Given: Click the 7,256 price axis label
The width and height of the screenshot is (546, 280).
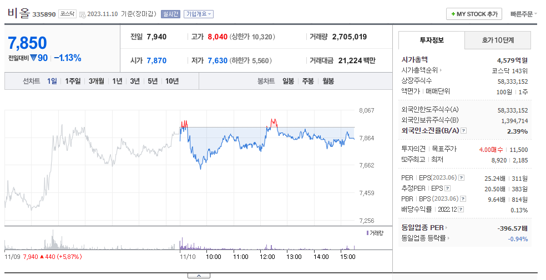Looking at the screenshot, I should coord(367,221).
